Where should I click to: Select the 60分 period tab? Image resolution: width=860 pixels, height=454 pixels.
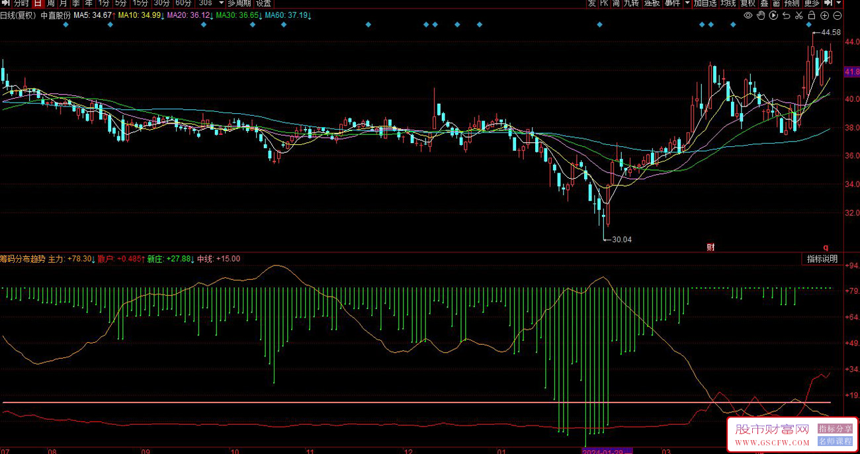(183, 3)
